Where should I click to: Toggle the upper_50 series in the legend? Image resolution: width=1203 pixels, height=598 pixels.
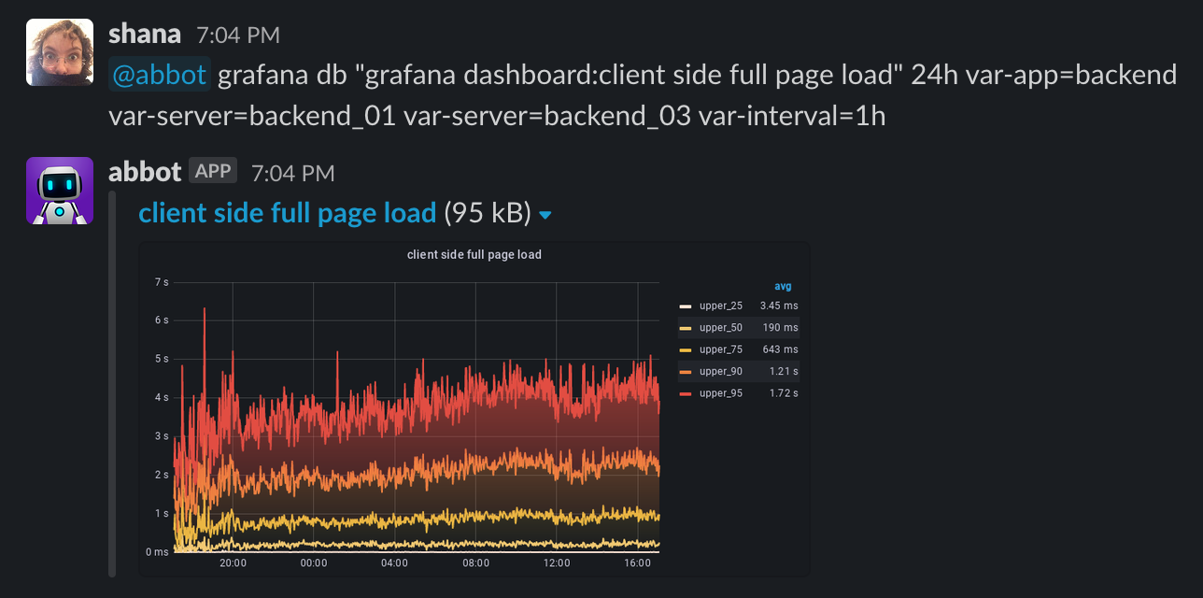(x=726, y=327)
